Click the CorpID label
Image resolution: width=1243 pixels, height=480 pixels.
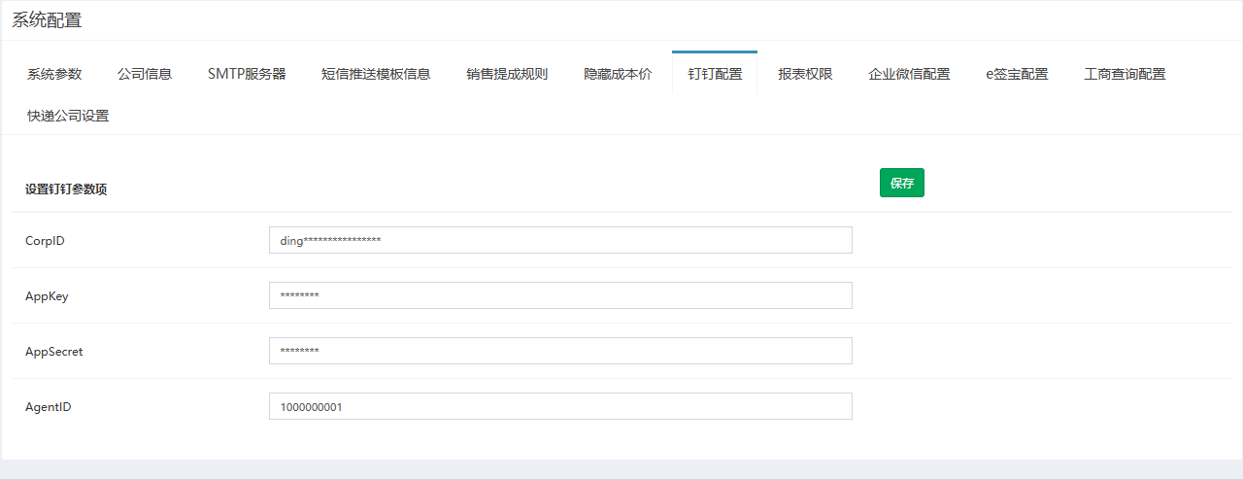pyautogui.click(x=45, y=241)
